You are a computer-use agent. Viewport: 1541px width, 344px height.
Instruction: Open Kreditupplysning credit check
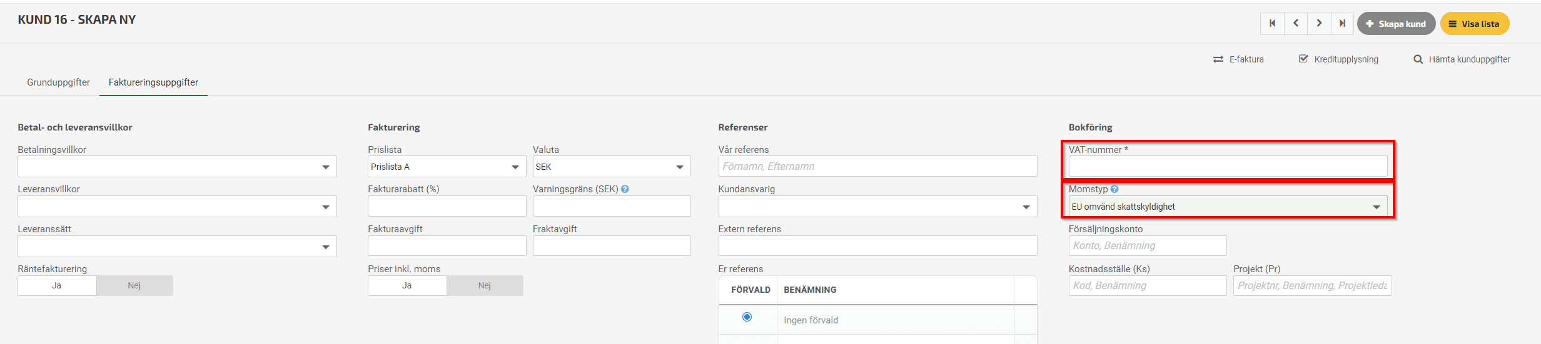(1338, 59)
